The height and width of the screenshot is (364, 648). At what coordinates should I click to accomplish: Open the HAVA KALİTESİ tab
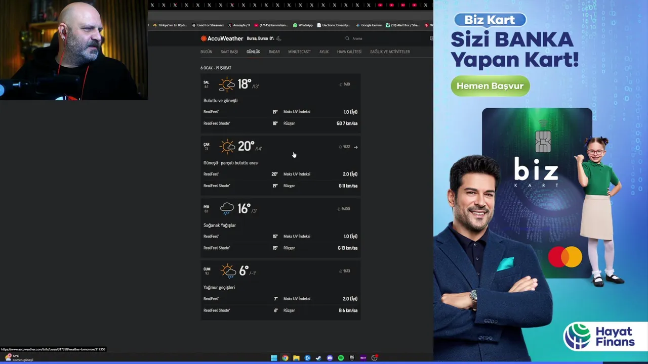[349, 52]
